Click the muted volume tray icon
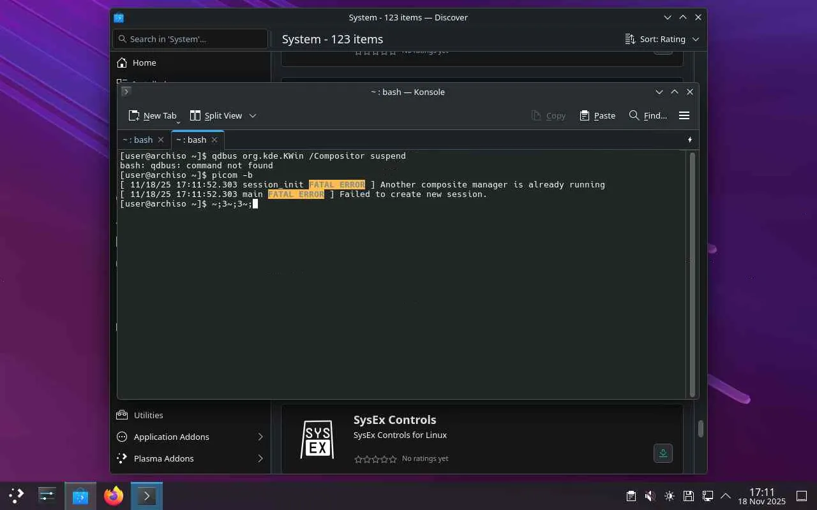Image resolution: width=817 pixels, height=510 pixels. coord(650,496)
